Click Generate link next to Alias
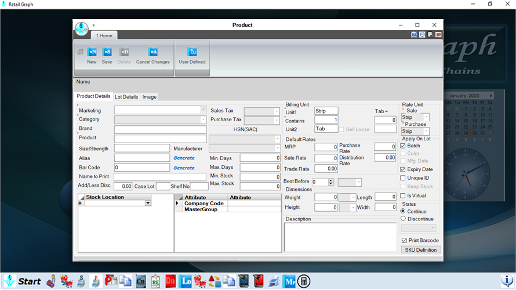The height and width of the screenshot is (290, 516). [x=184, y=158]
